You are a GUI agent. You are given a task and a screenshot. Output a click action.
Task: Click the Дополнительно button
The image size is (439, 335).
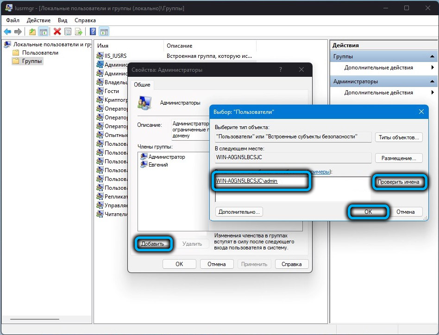click(239, 211)
